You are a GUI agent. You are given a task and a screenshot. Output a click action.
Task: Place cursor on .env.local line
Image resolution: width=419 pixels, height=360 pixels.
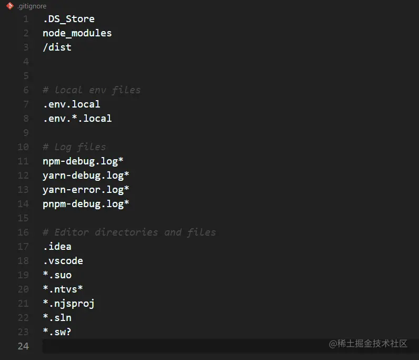click(x=72, y=104)
